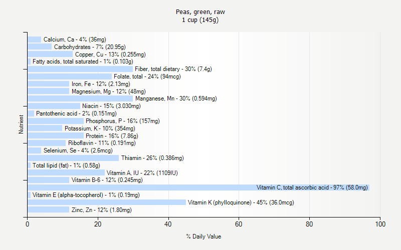Click the Thiamin bar in the chart
This screenshot has width=401, height=250.
click(x=73, y=158)
